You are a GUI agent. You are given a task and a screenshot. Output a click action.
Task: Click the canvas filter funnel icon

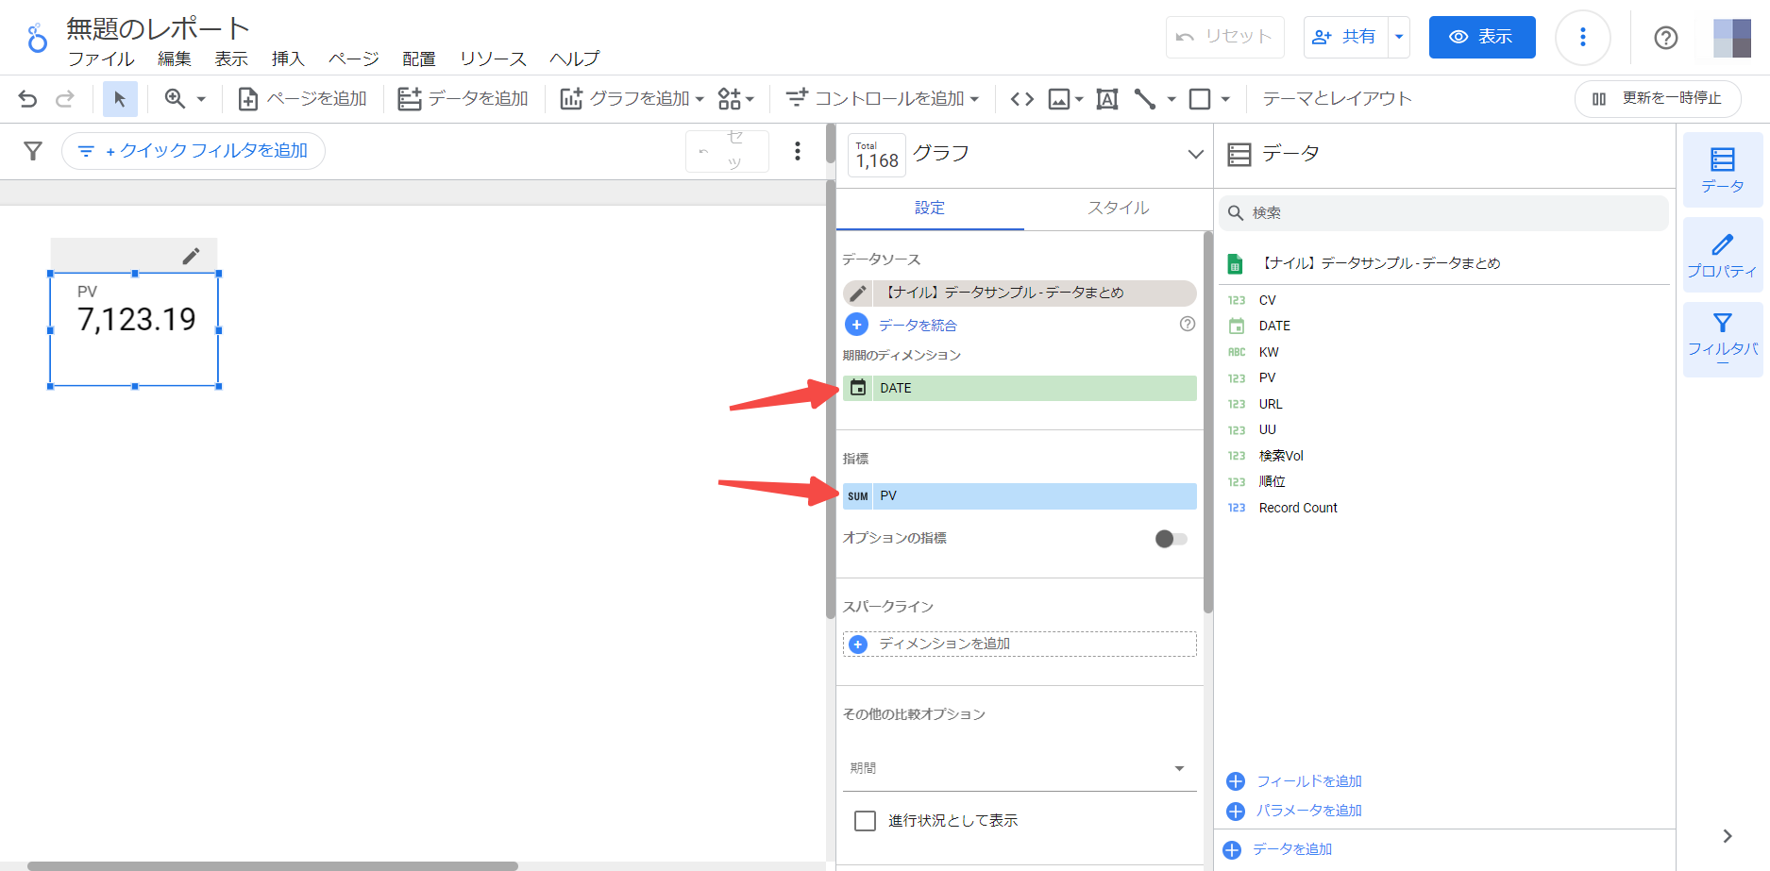point(33,151)
